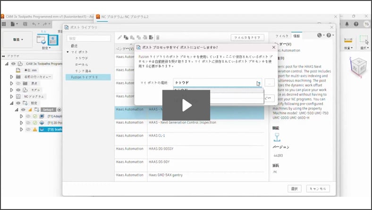Toggle visibility eye of NCプログラム node

(18, 96)
